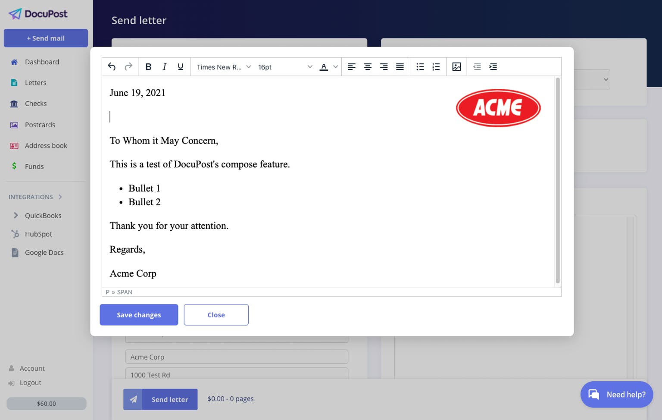Increase paragraph indent

coord(493,67)
